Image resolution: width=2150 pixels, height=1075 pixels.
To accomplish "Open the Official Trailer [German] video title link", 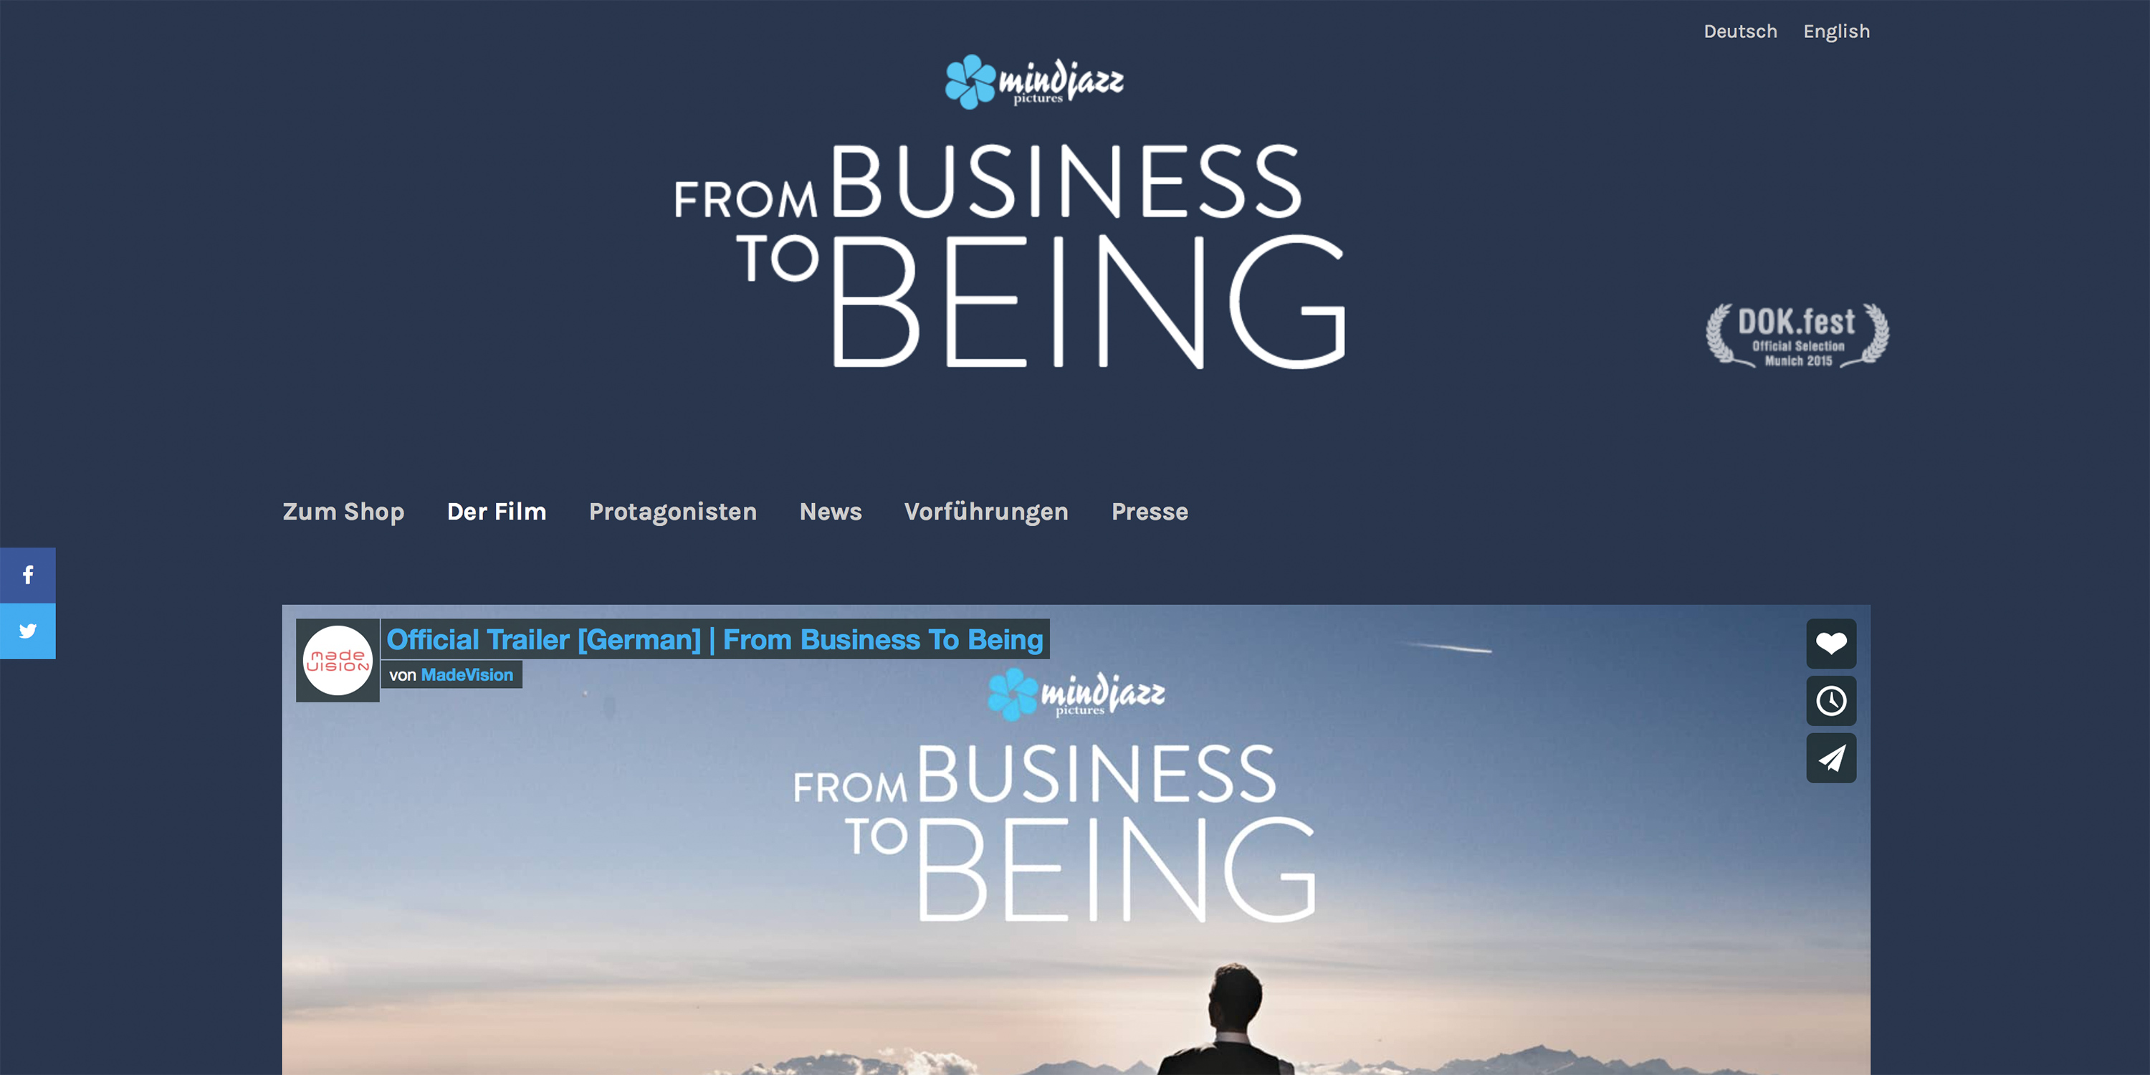I will [x=715, y=639].
